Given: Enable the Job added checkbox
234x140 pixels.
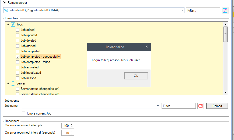Looking at the screenshot, I should pyautogui.click(x=18, y=30).
